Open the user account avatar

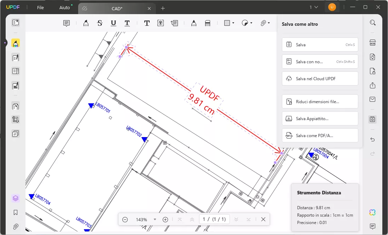click(x=332, y=7)
